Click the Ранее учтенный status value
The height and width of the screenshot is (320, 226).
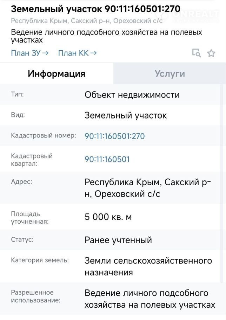pyautogui.click(x=118, y=240)
